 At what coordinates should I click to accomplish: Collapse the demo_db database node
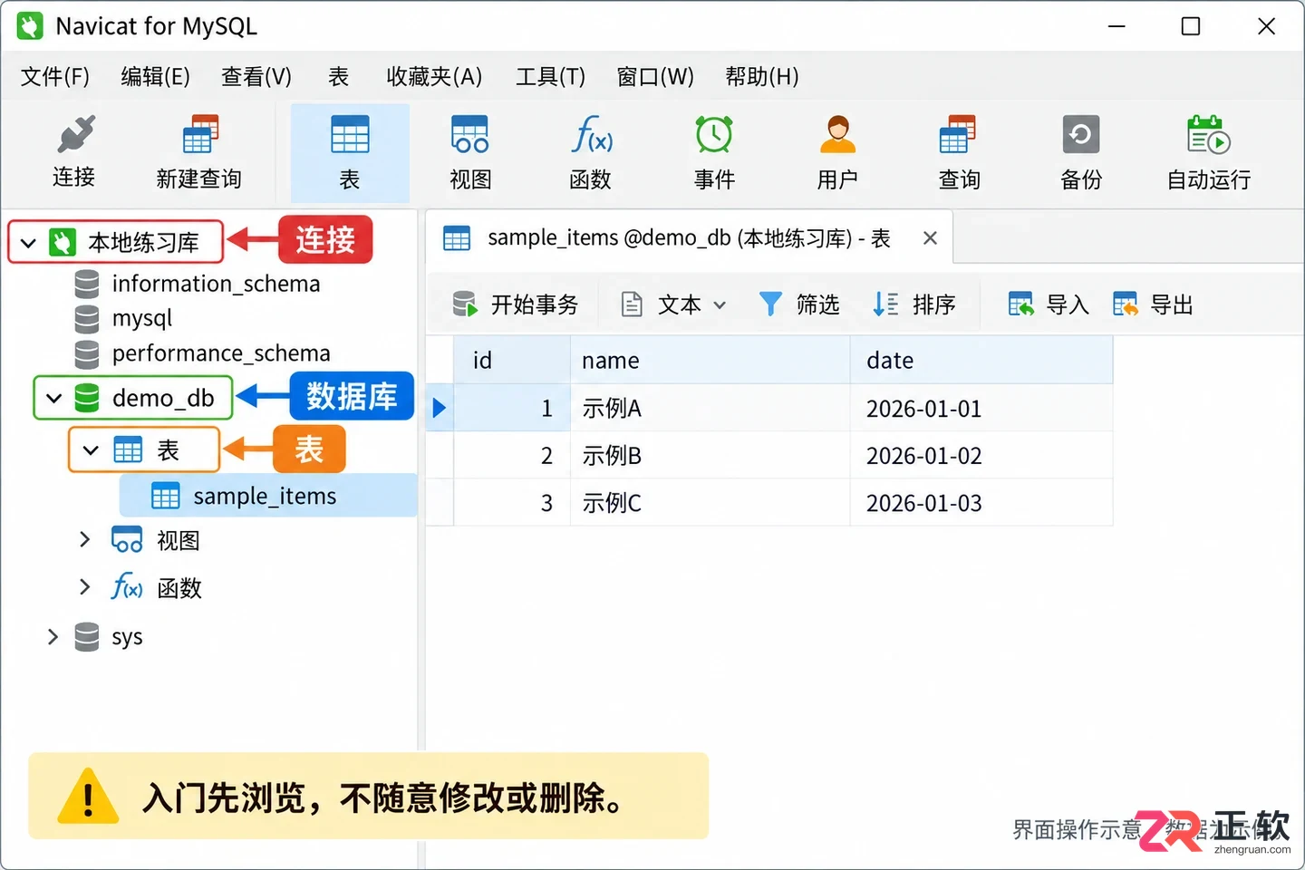coord(53,398)
